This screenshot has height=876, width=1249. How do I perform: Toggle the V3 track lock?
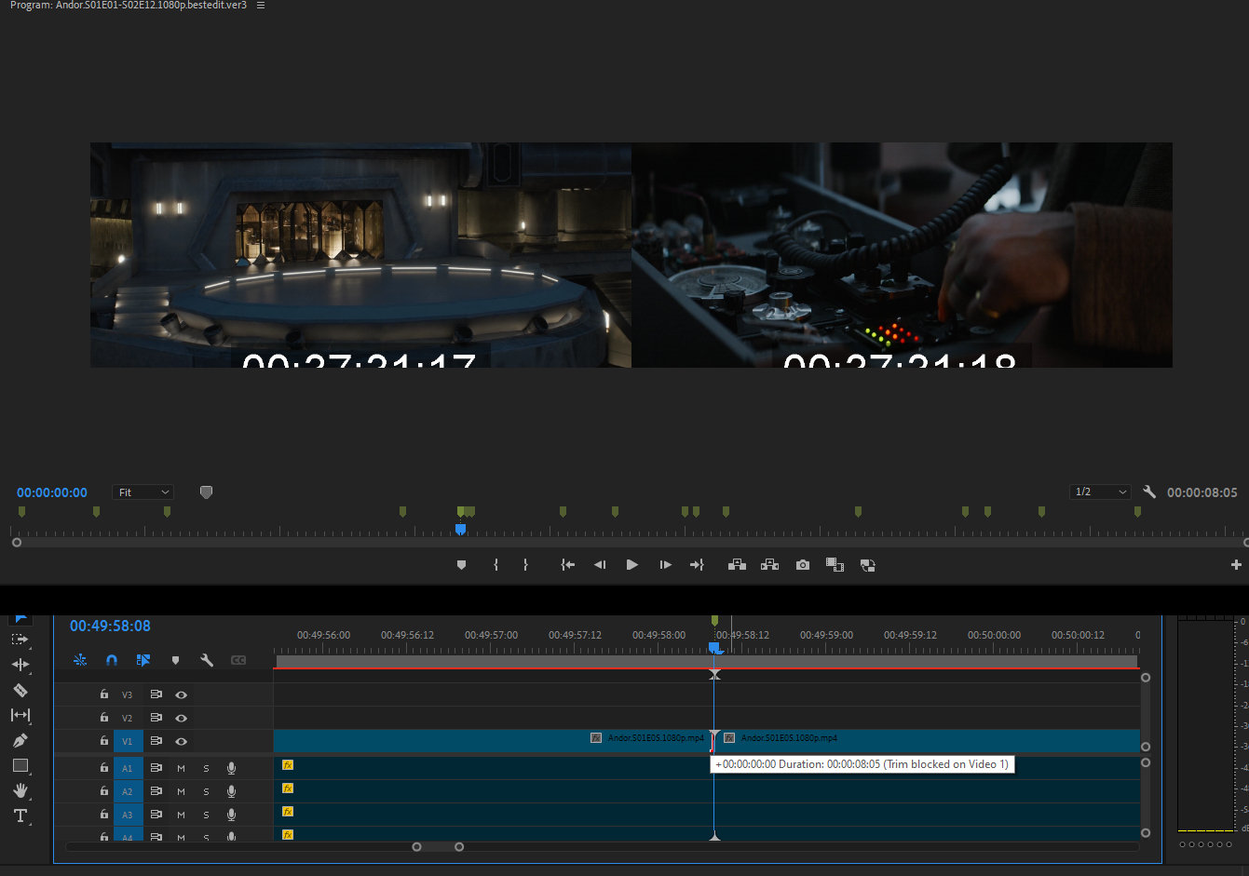pos(104,694)
